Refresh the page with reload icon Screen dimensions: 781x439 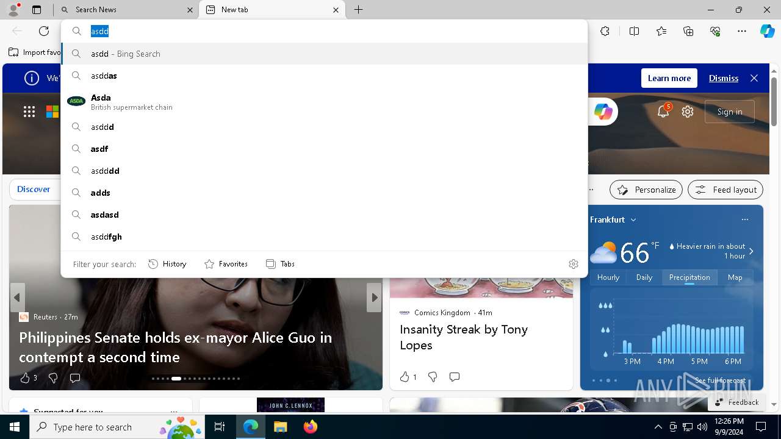click(44, 31)
